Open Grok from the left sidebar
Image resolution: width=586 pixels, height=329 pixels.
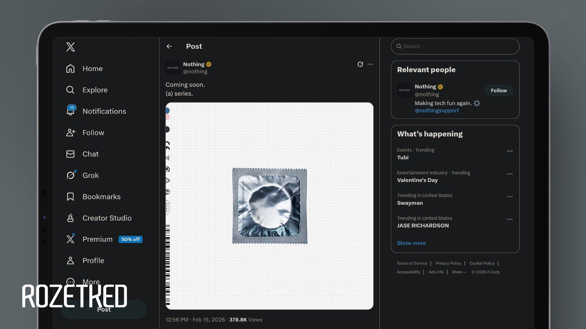(90, 175)
